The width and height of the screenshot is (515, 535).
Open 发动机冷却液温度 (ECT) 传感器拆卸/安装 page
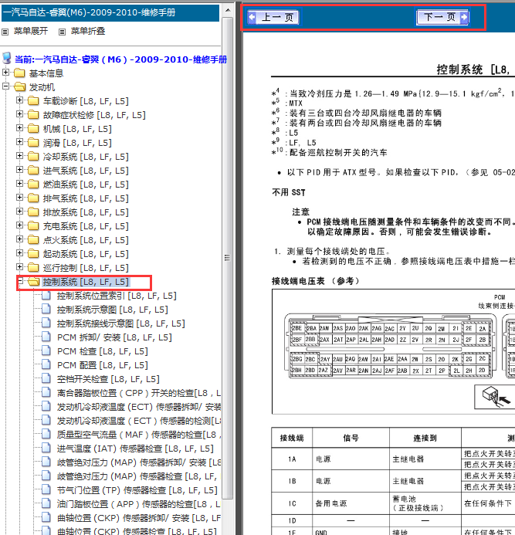139,407
